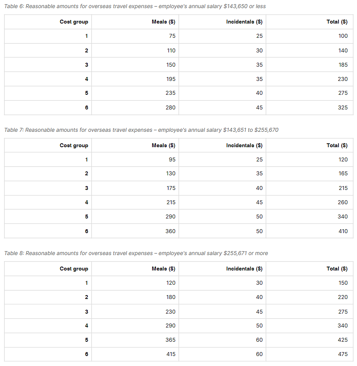
Task: Click the total value 165 in Table 7
Action: coord(343,173)
